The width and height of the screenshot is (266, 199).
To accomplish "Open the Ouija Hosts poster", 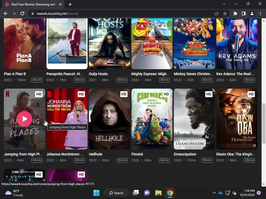I will pyautogui.click(x=109, y=44).
